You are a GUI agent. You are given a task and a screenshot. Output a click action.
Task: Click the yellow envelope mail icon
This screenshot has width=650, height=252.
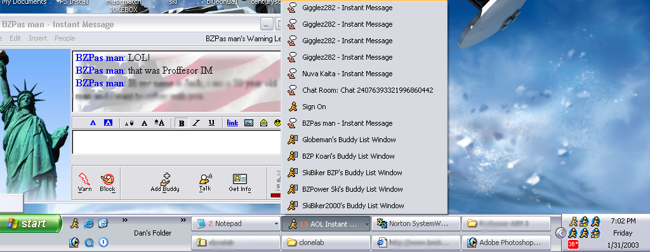[x=263, y=123]
